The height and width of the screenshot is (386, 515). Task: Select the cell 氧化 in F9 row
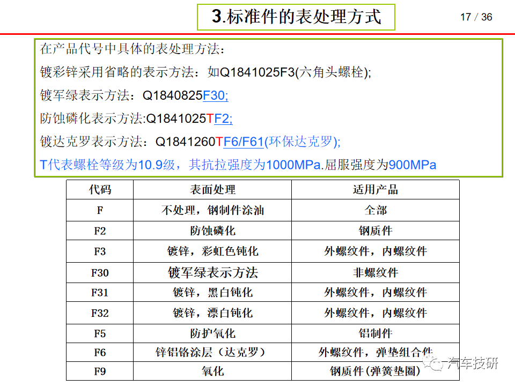pos(212,371)
